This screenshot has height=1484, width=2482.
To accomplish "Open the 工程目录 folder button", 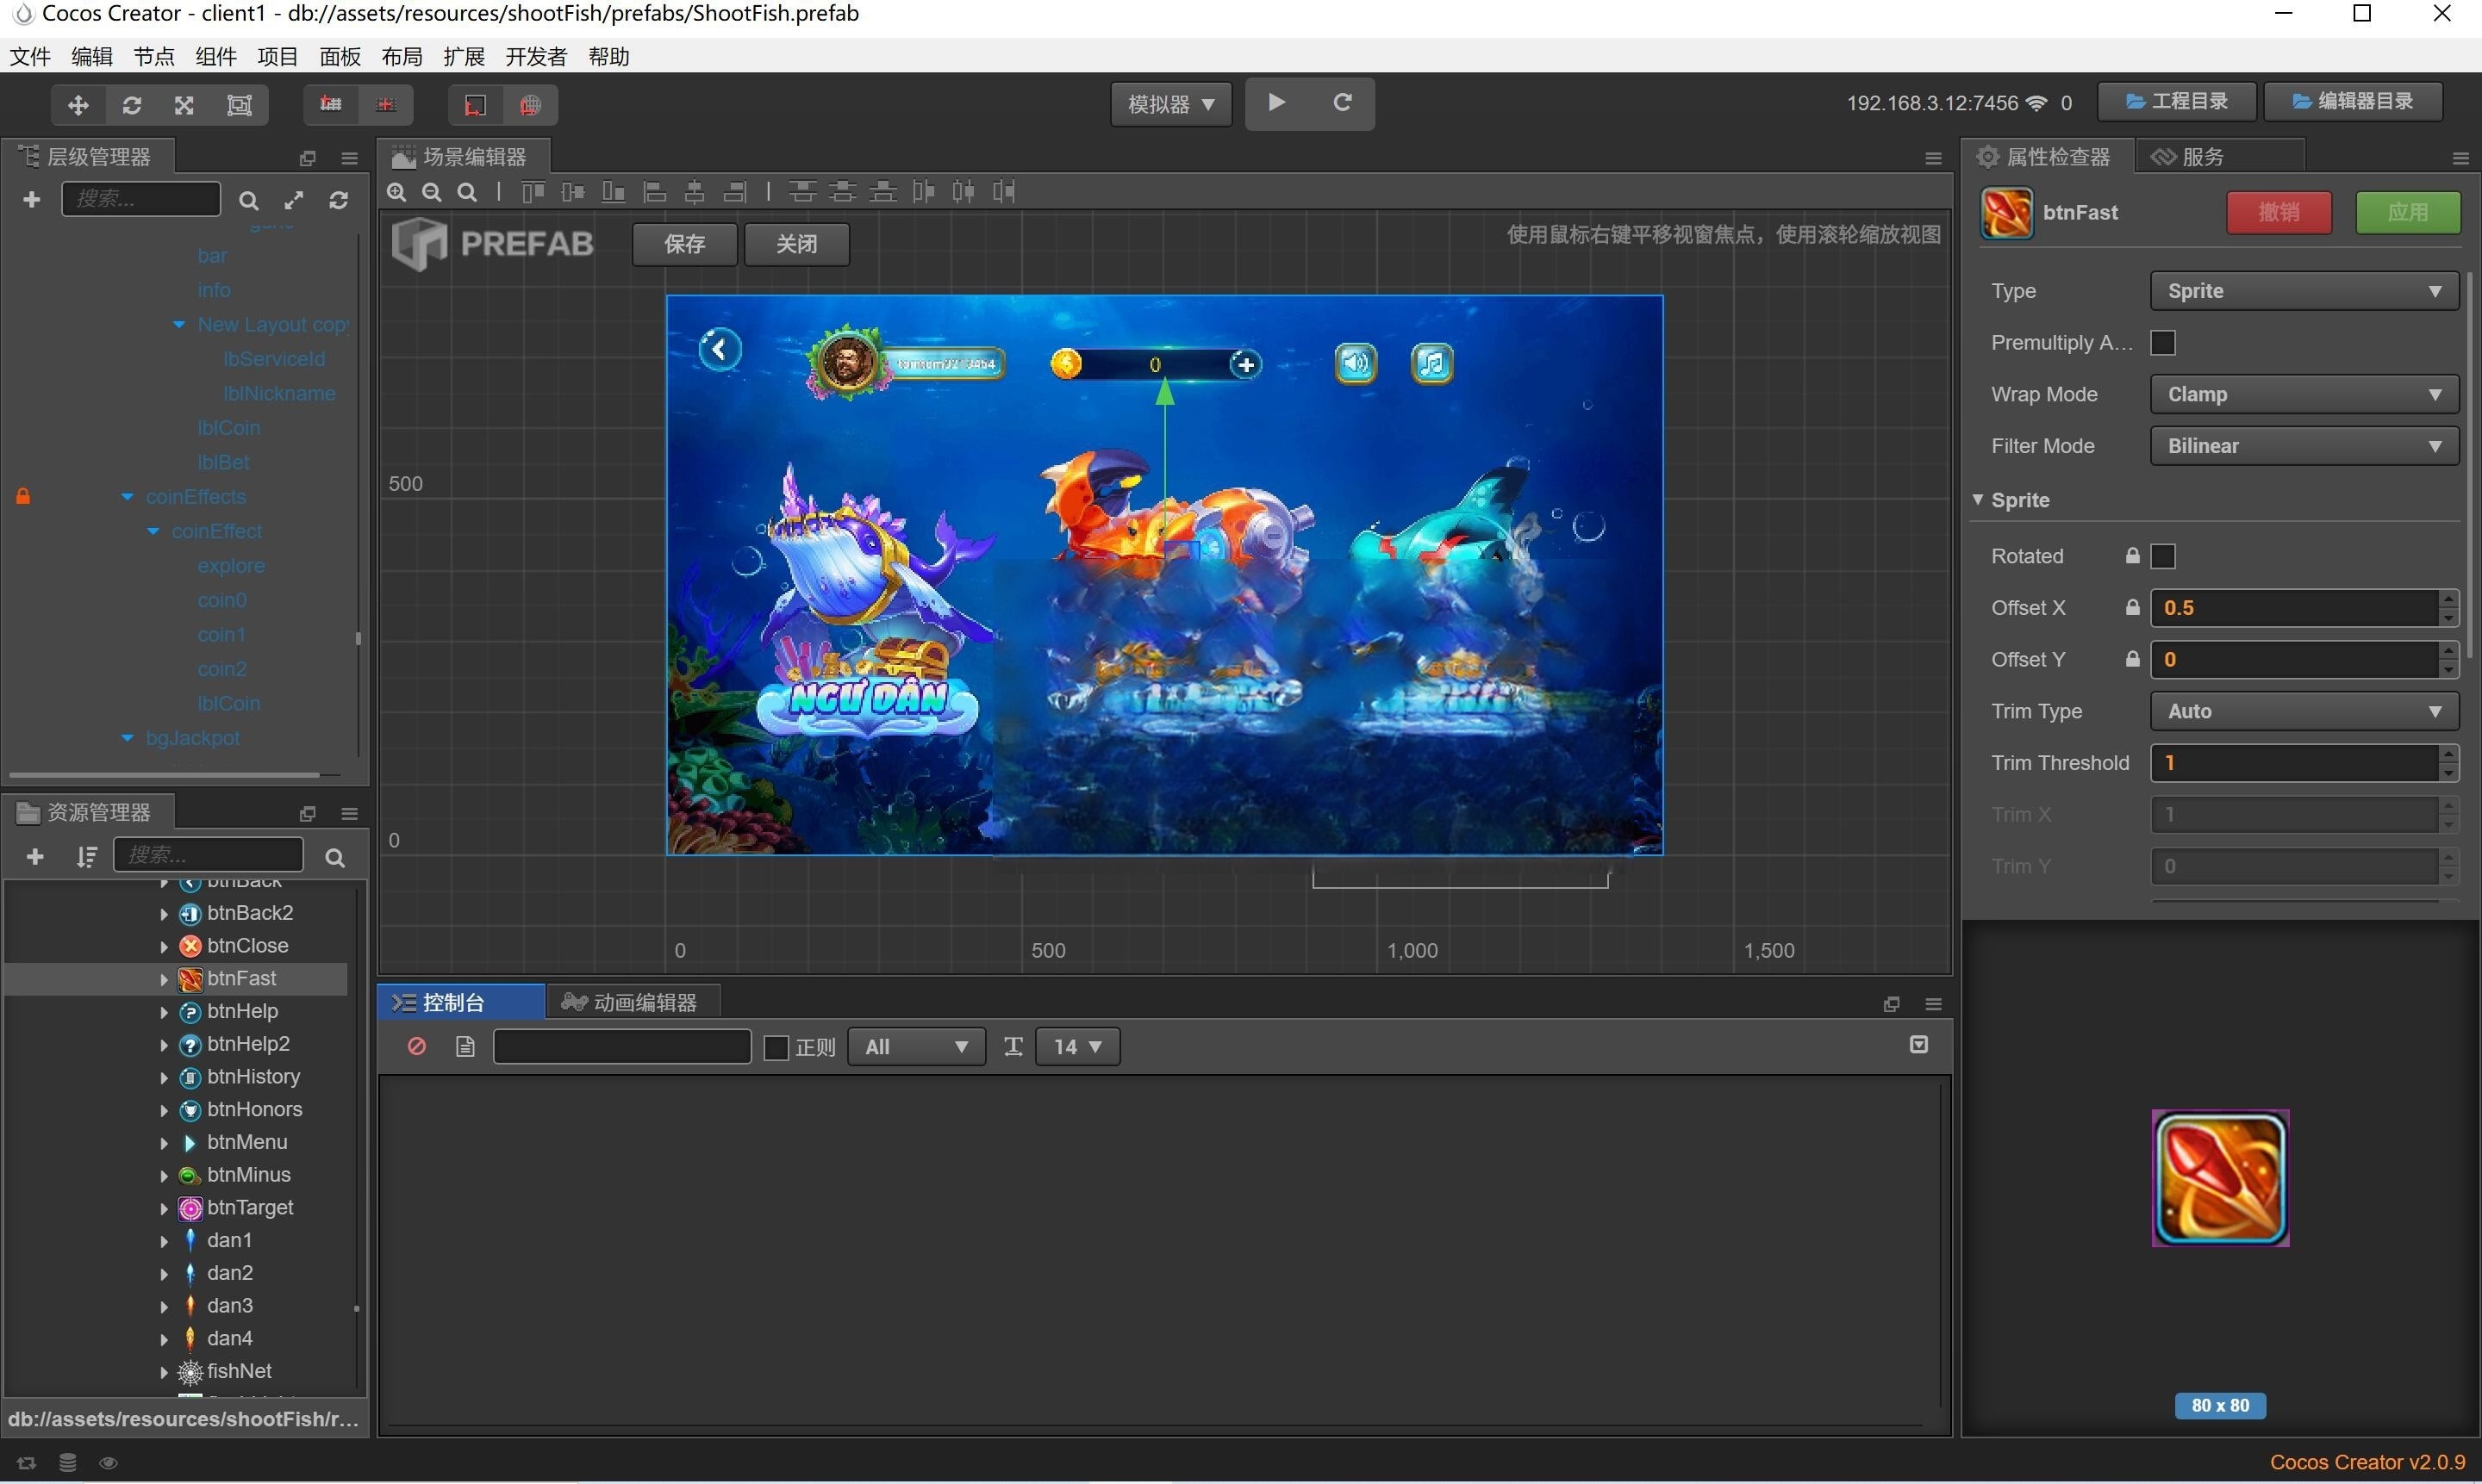I will pos(2176,101).
